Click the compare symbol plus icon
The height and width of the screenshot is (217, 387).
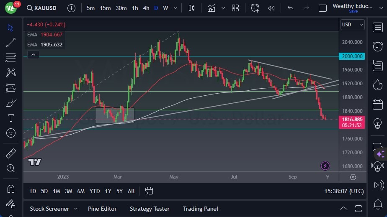72,8
